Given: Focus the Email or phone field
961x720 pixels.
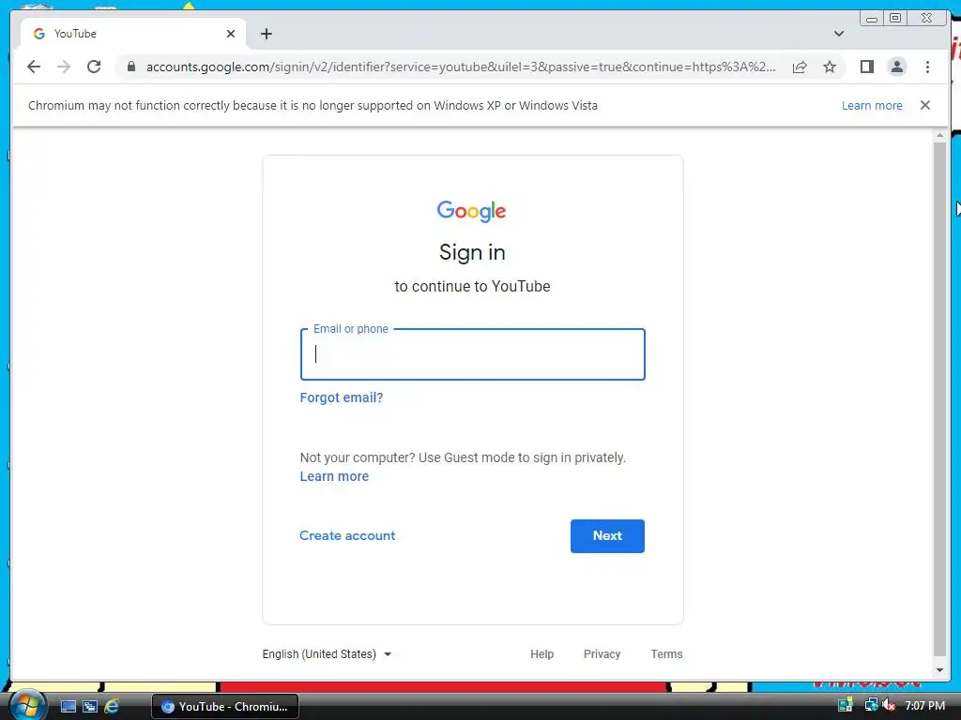Looking at the screenshot, I should click(x=473, y=354).
